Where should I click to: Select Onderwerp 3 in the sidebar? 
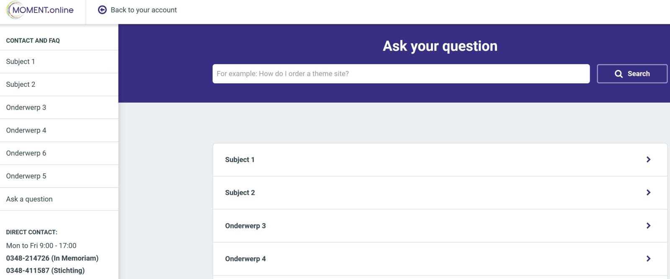[26, 108]
